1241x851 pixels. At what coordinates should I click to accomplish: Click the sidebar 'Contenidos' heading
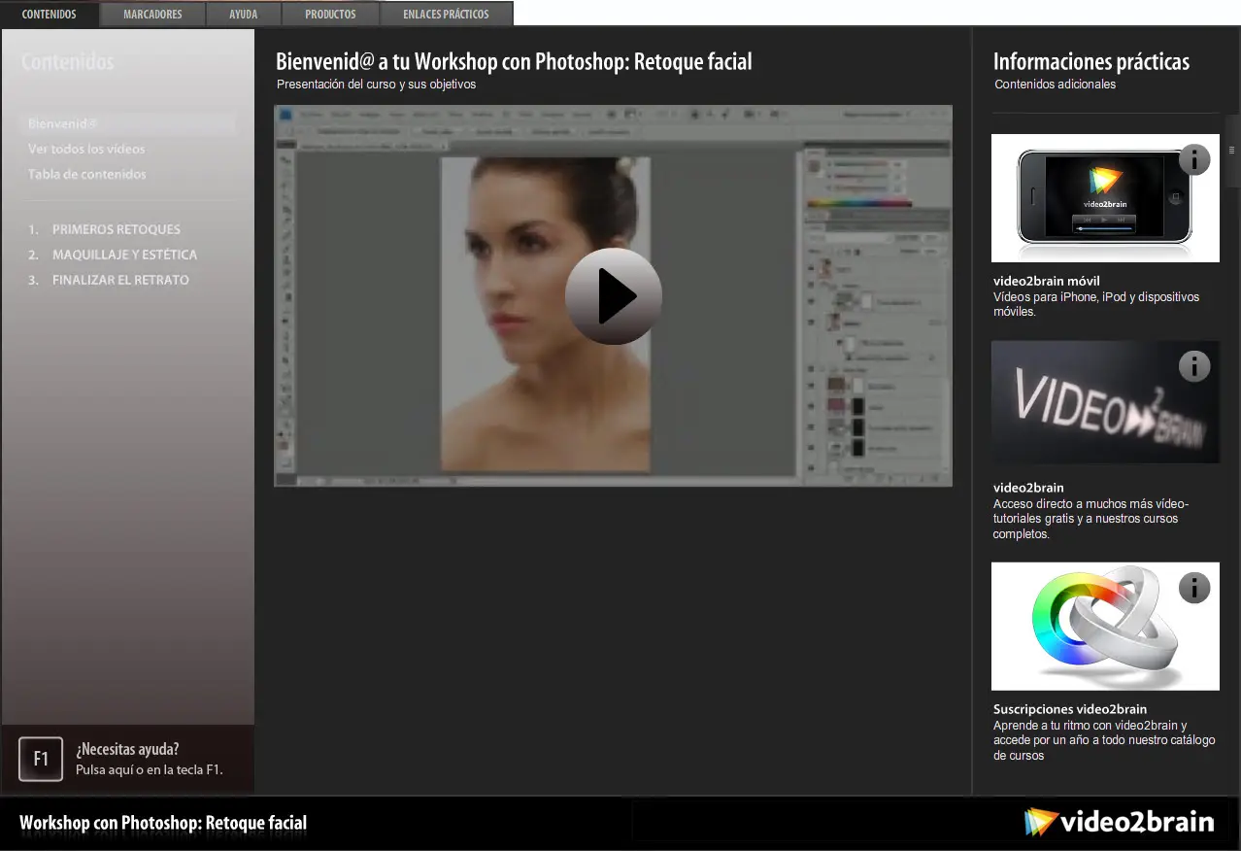68,62
